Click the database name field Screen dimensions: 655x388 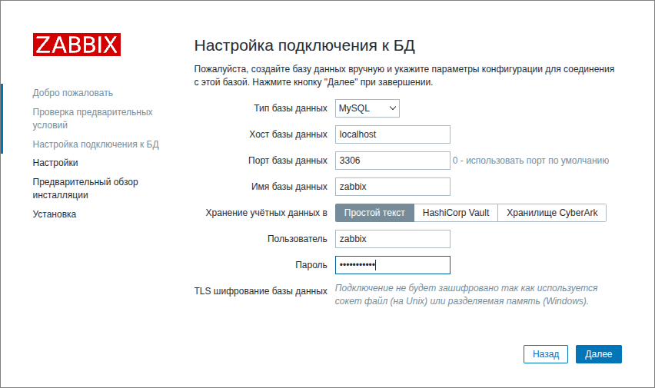click(393, 187)
